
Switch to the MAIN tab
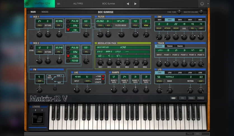[33, 12]
